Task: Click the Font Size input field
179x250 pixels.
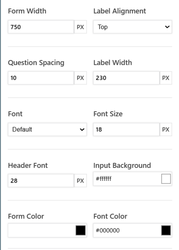Action: pyautogui.click(x=126, y=130)
